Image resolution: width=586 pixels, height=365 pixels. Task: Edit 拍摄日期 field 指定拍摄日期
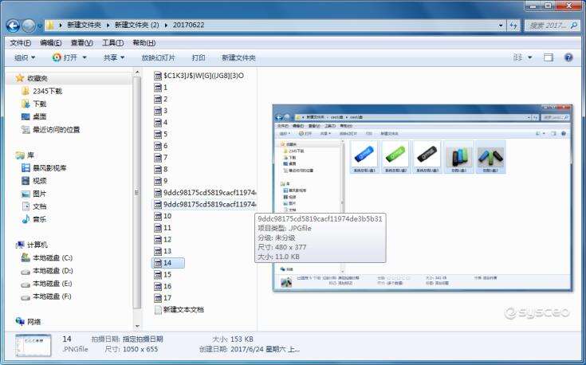pos(143,339)
